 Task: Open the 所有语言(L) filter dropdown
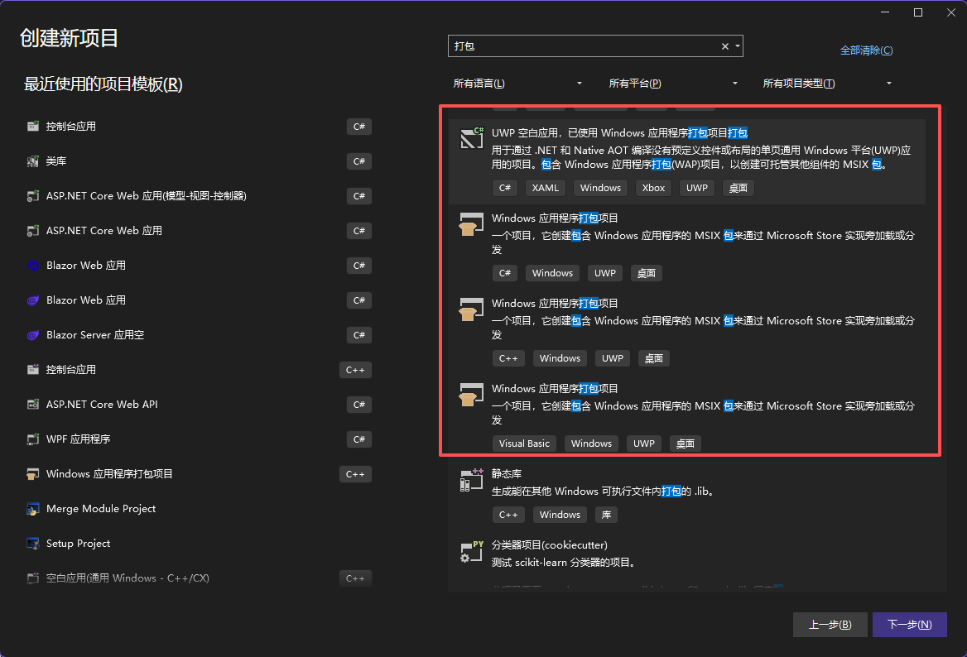517,84
